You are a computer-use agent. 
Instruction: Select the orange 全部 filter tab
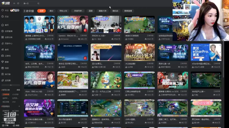pyautogui.click(x=42, y=11)
